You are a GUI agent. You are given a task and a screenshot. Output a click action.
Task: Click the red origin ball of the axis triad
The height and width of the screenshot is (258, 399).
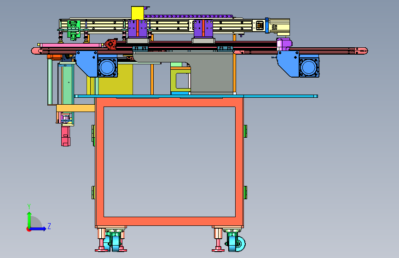(x=28, y=229)
